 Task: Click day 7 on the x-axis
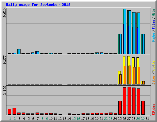pyautogui.click(x=38, y=119)
